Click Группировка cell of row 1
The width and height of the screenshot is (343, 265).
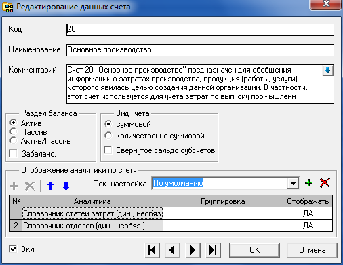click(223, 213)
